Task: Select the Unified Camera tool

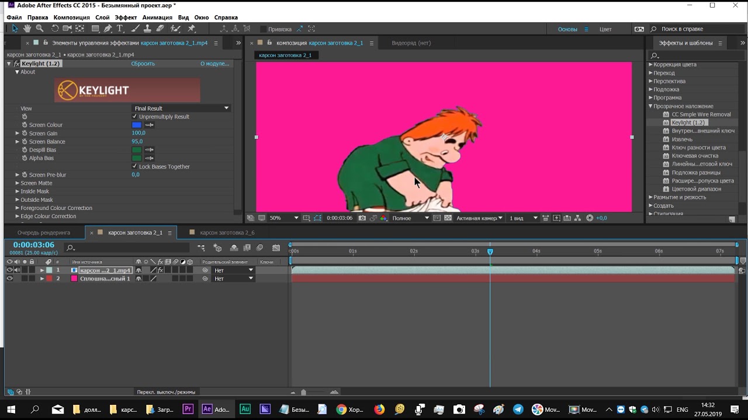Action: 67,29
